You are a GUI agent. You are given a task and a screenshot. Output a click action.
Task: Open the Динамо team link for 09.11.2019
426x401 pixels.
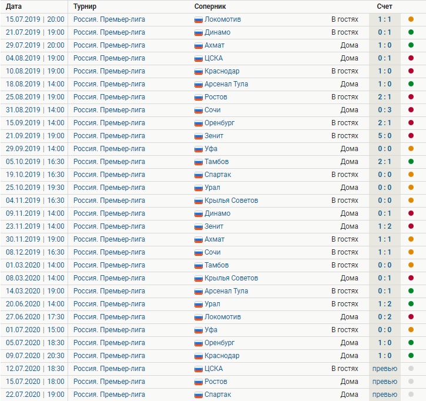click(217, 213)
